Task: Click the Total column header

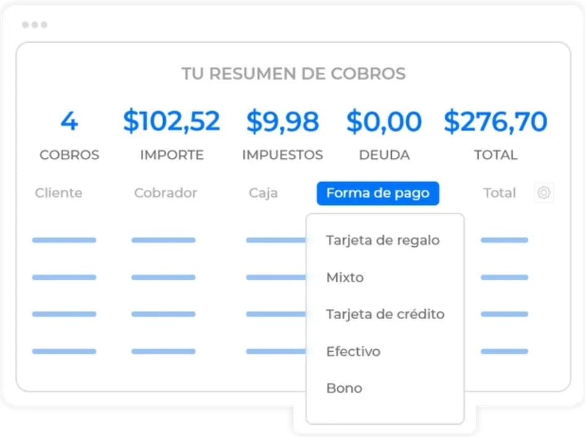Action: tap(500, 193)
